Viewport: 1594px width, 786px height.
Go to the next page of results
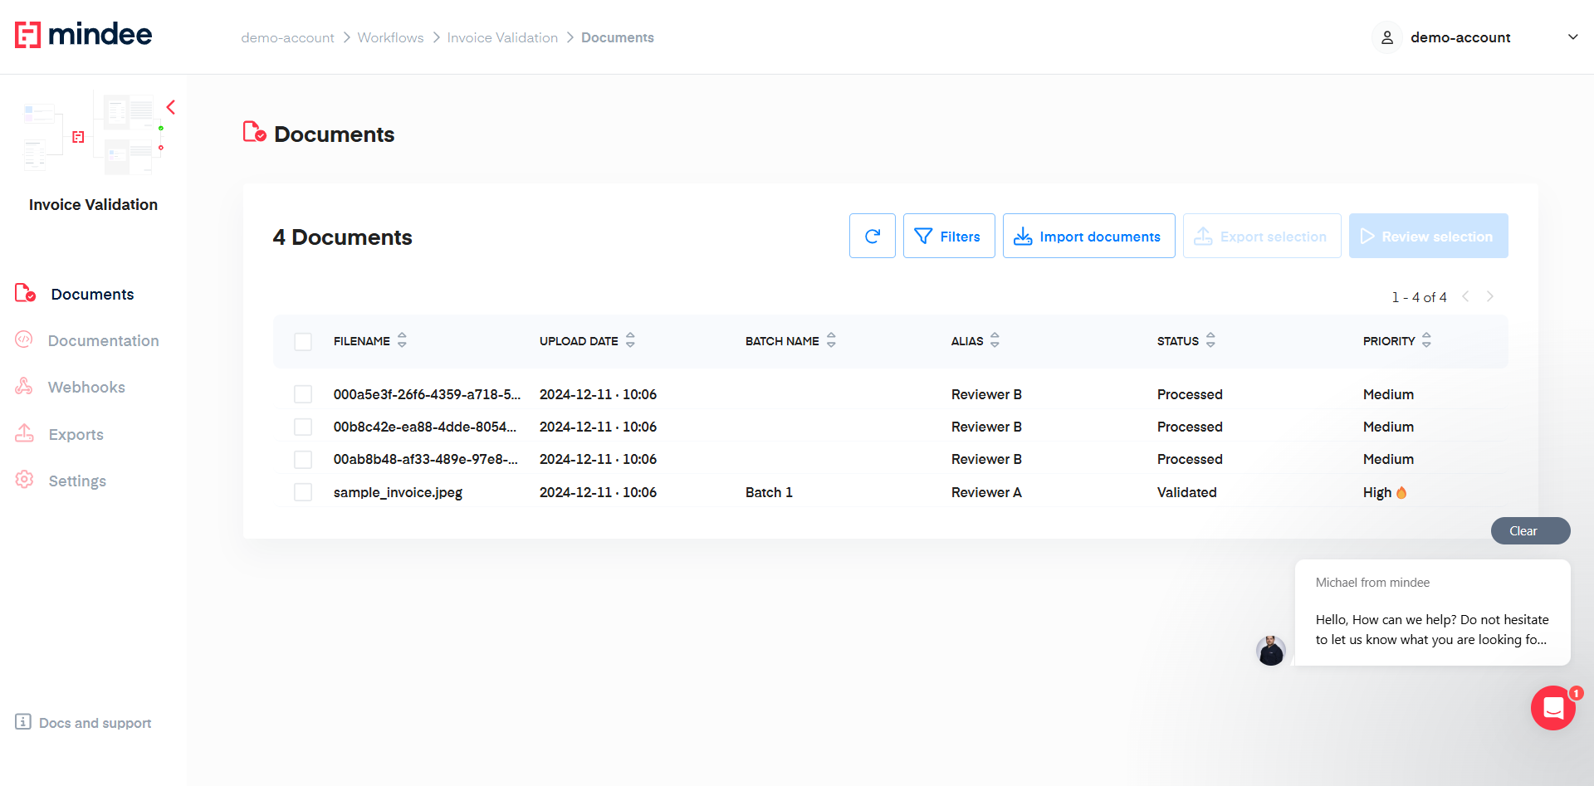(x=1490, y=296)
